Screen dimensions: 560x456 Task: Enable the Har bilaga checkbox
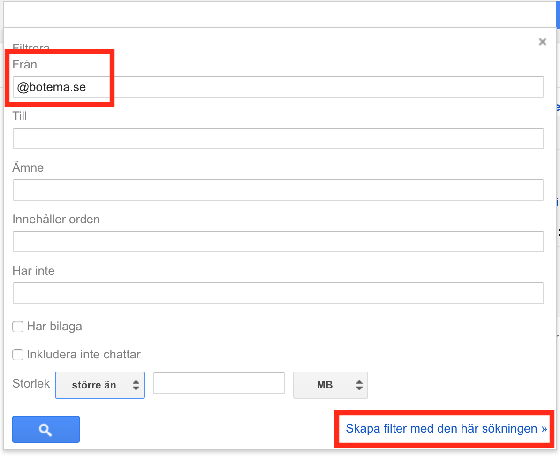coord(18,327)
